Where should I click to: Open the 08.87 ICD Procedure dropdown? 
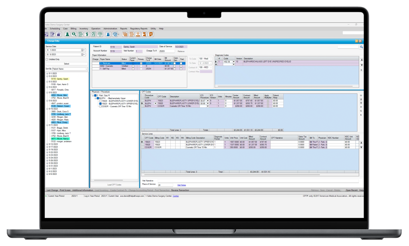(x=207, y=101)
